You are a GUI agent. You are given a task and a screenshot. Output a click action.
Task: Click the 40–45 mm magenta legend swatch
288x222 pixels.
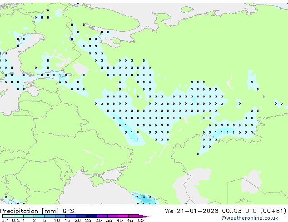123,216
